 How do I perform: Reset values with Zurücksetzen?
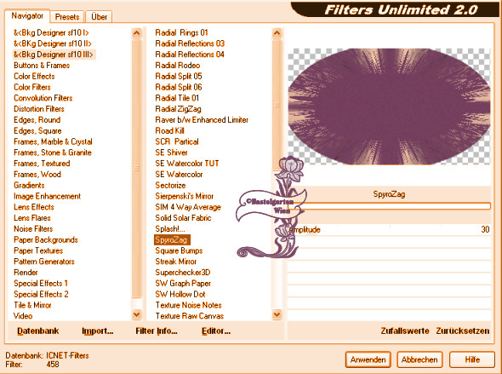[462, 331]
